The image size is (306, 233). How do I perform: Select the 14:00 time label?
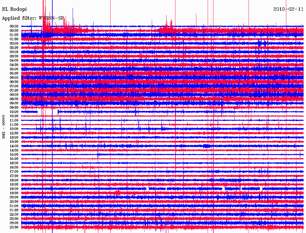[x=14, y=146]
